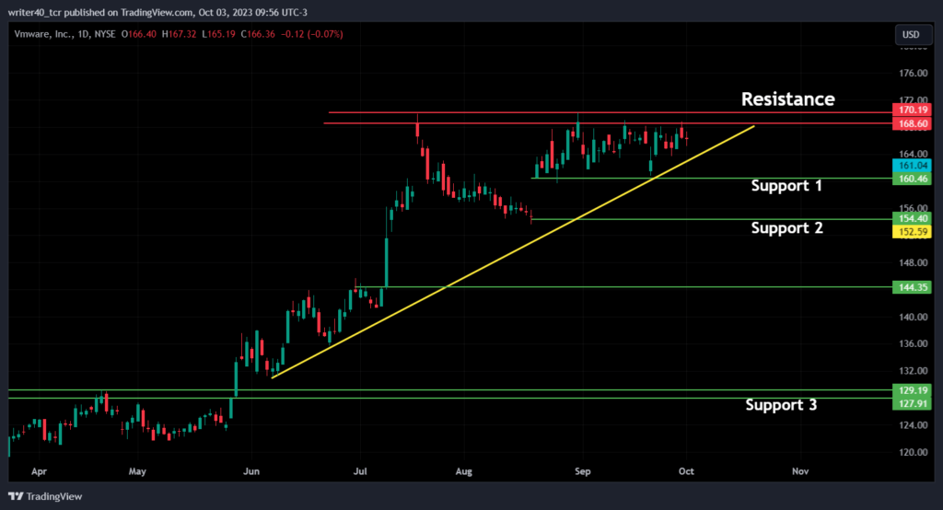
Task: Click the 176.00 price axis value
Action: pyautogui.click(x=913, y=73)
